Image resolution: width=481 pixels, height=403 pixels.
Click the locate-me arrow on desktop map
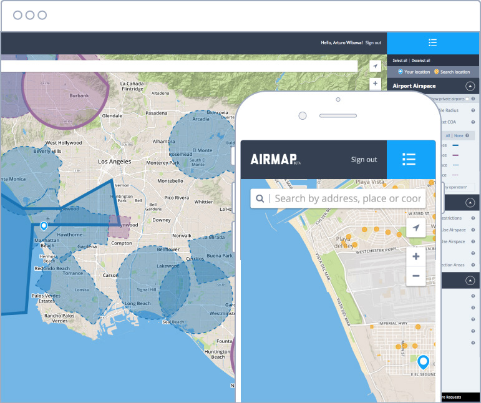click(x=375, y=66)
